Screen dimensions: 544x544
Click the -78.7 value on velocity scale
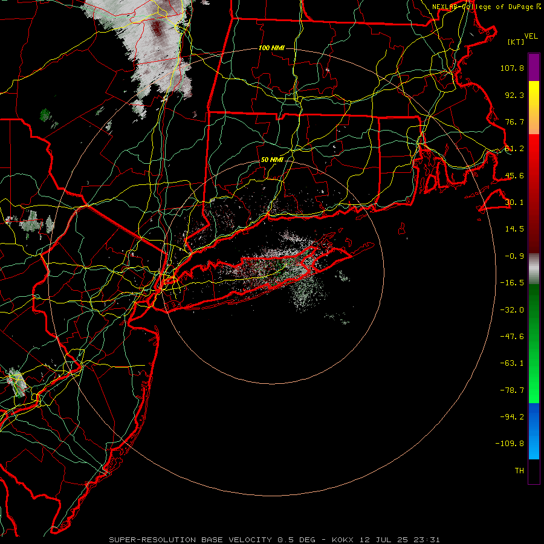coord(512,390)
